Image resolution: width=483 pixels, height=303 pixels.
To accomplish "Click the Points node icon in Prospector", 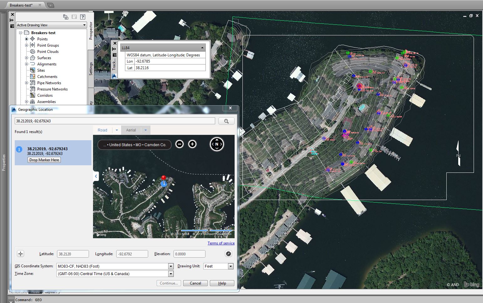I will click(32, 39).
